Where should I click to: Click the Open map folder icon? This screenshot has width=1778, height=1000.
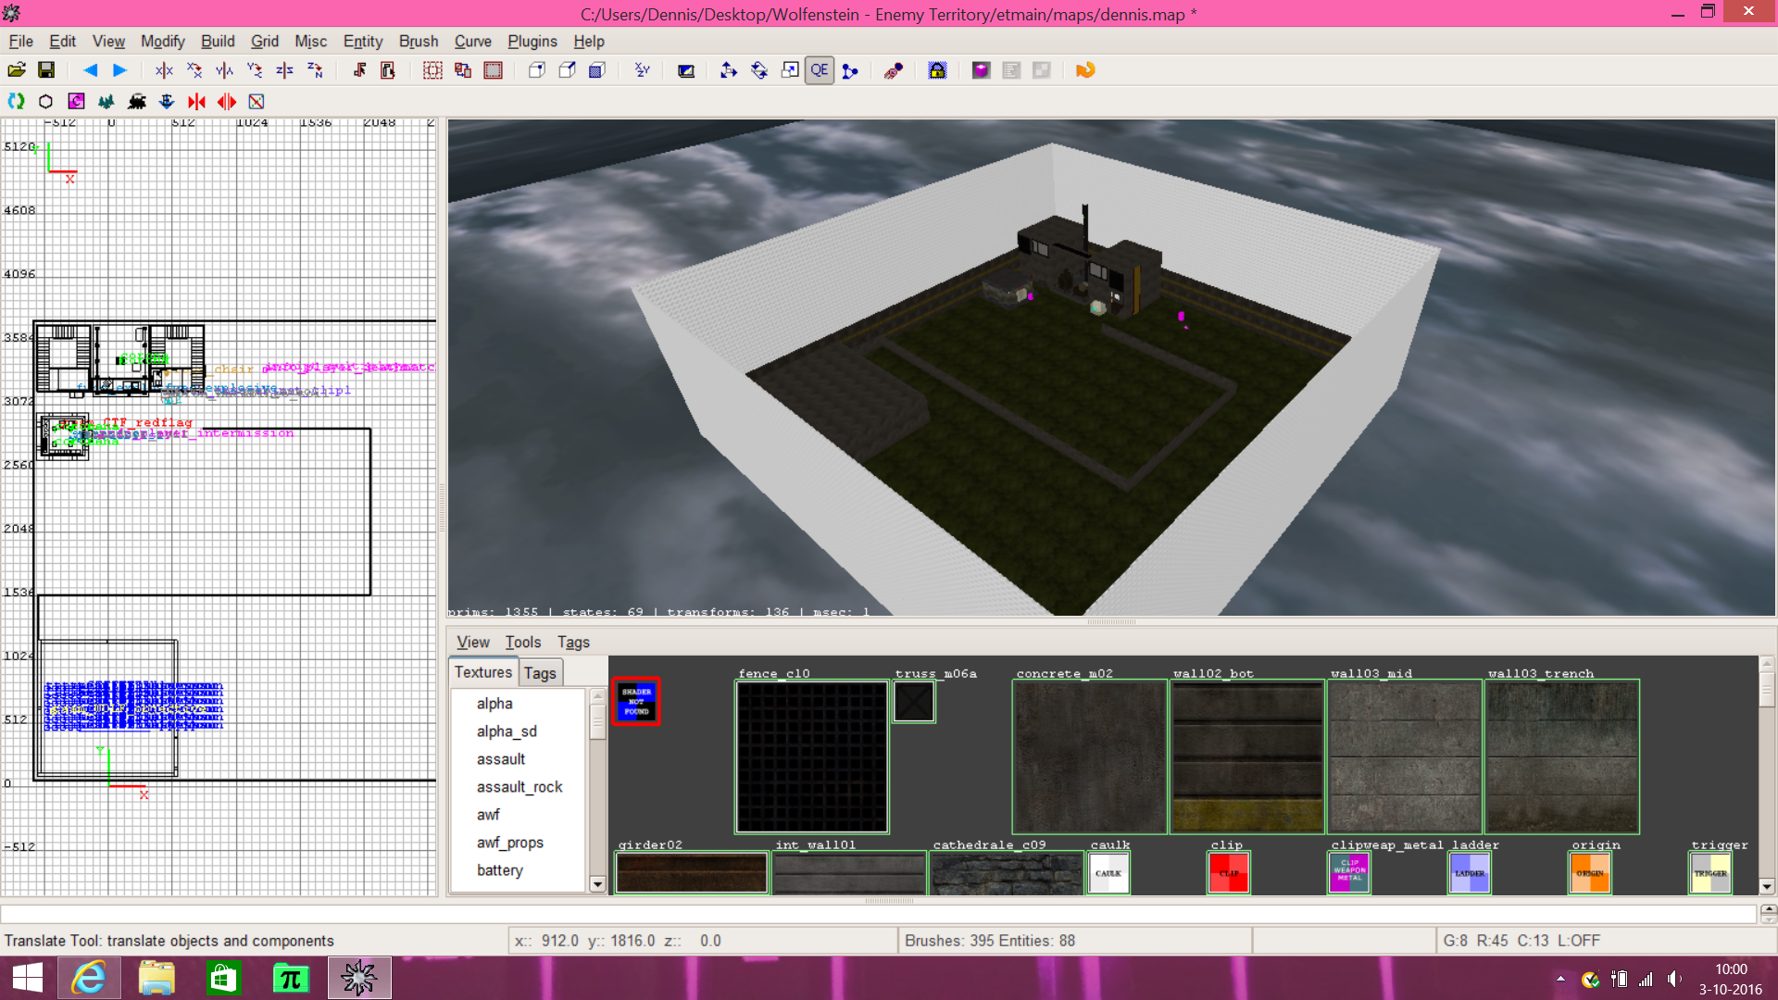pyautogui.click(x=17, y=70)
